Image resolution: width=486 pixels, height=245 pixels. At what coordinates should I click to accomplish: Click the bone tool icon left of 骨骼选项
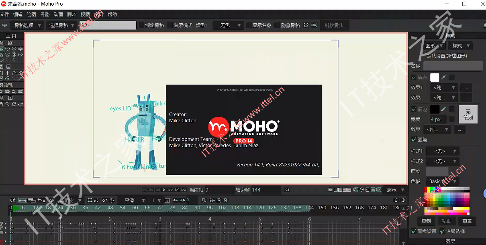click(5, 25)
